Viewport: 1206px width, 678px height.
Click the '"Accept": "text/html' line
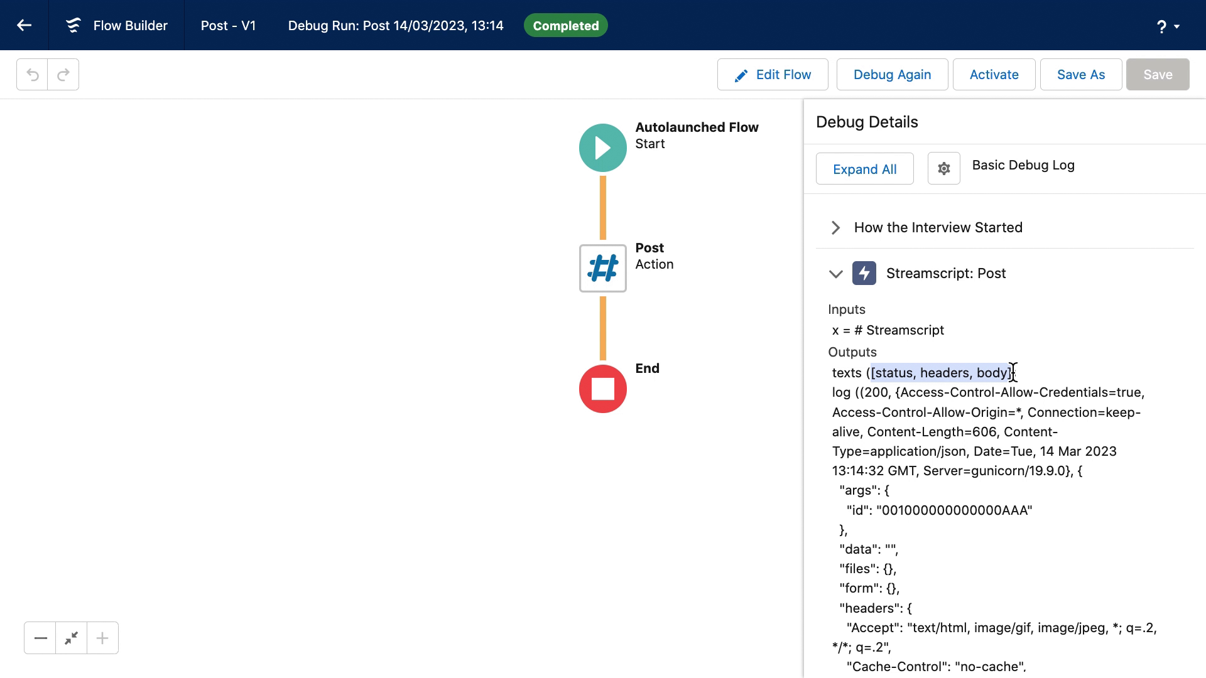(x=1001, y=628)
